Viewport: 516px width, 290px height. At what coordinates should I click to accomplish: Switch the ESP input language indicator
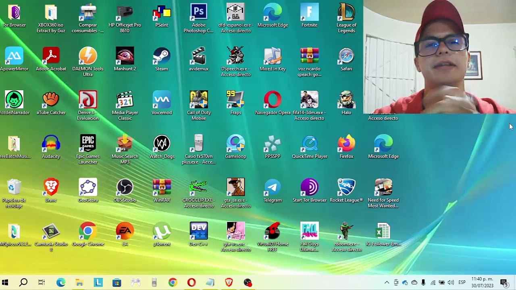462,283
